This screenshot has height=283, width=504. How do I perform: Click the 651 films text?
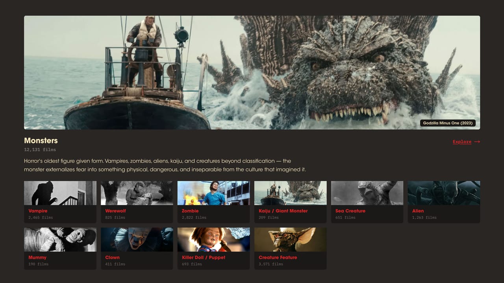click(345, 217)
